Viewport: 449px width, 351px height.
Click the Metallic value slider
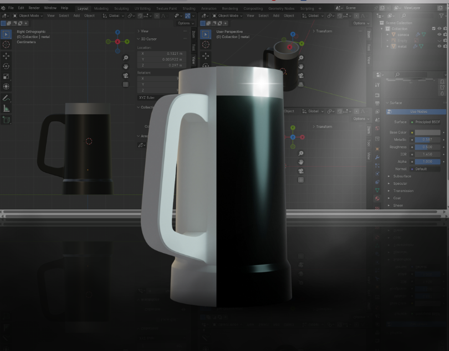click(x=428, y=140)
